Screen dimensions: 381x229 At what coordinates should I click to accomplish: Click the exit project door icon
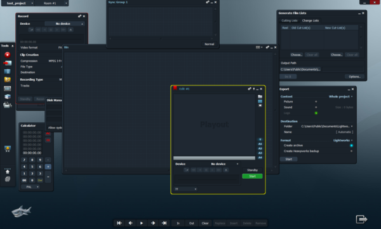click(361, 219)
